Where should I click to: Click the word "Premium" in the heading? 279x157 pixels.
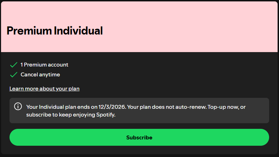click(29, 31)
